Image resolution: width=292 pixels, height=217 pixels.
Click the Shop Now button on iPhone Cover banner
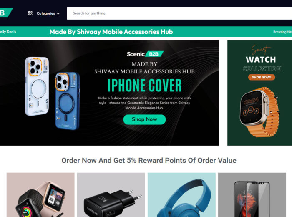[x=144, y=119]
